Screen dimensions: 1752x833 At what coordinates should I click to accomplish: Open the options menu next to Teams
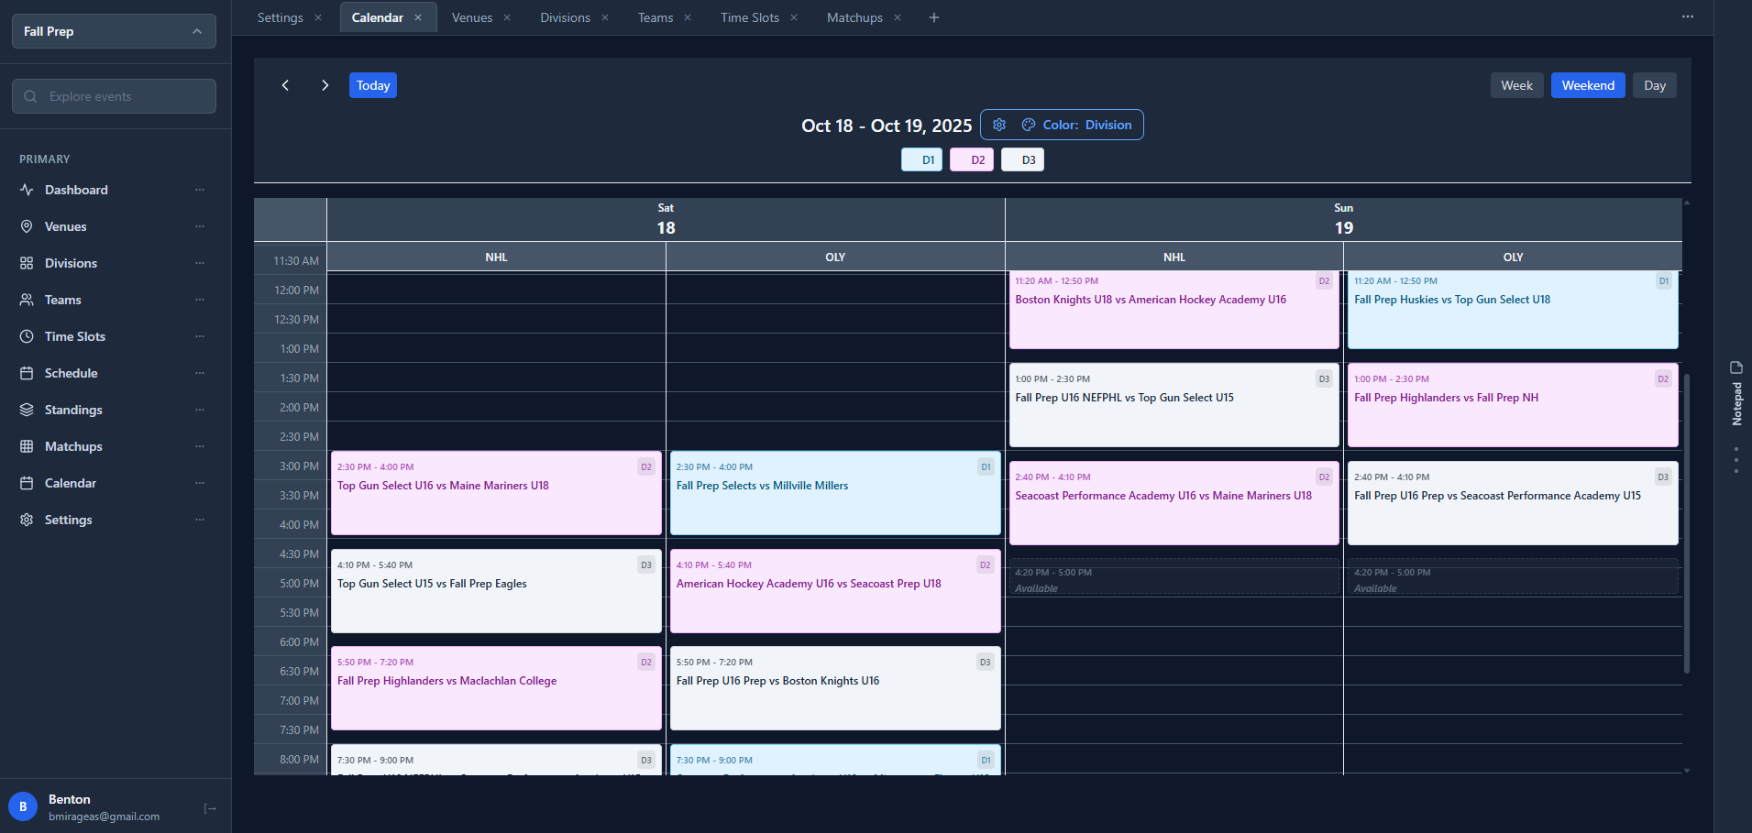pos(200,300)
